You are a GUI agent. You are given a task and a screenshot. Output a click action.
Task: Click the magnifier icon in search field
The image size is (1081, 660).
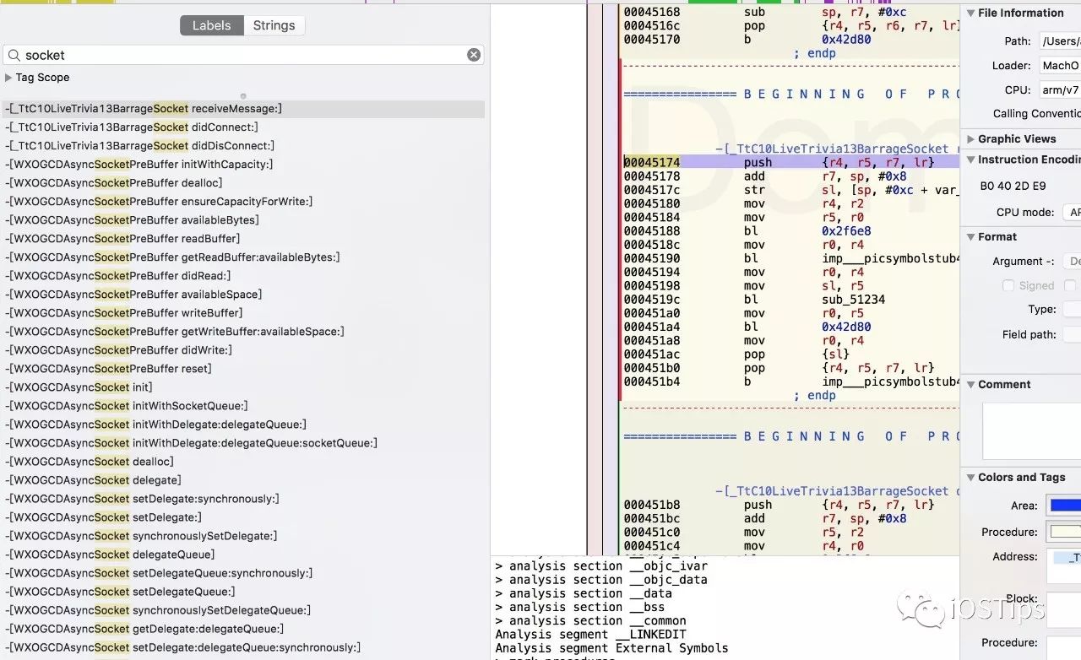[x=14, y=55]
